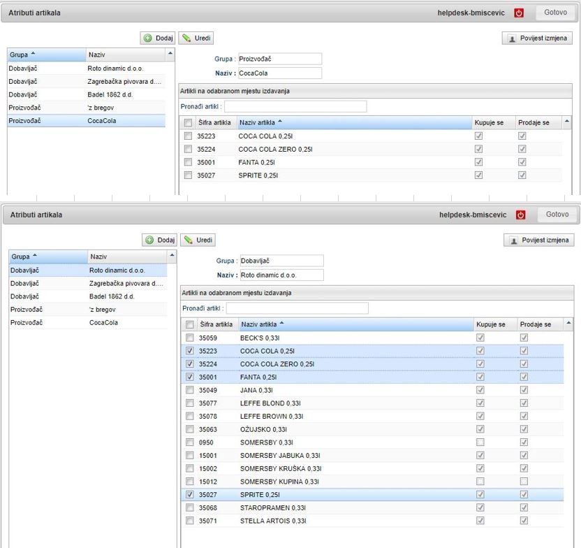This screenshot has height=548, width=581.
Task: Click the green plus Dodaj icon in the upper panel
Action: pyautogui.click(x=148, y=38)
